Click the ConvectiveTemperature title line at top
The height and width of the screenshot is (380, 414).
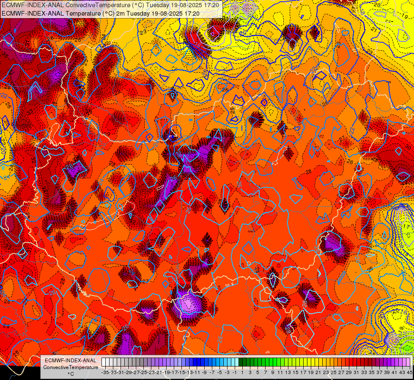(x=110, y=5)
